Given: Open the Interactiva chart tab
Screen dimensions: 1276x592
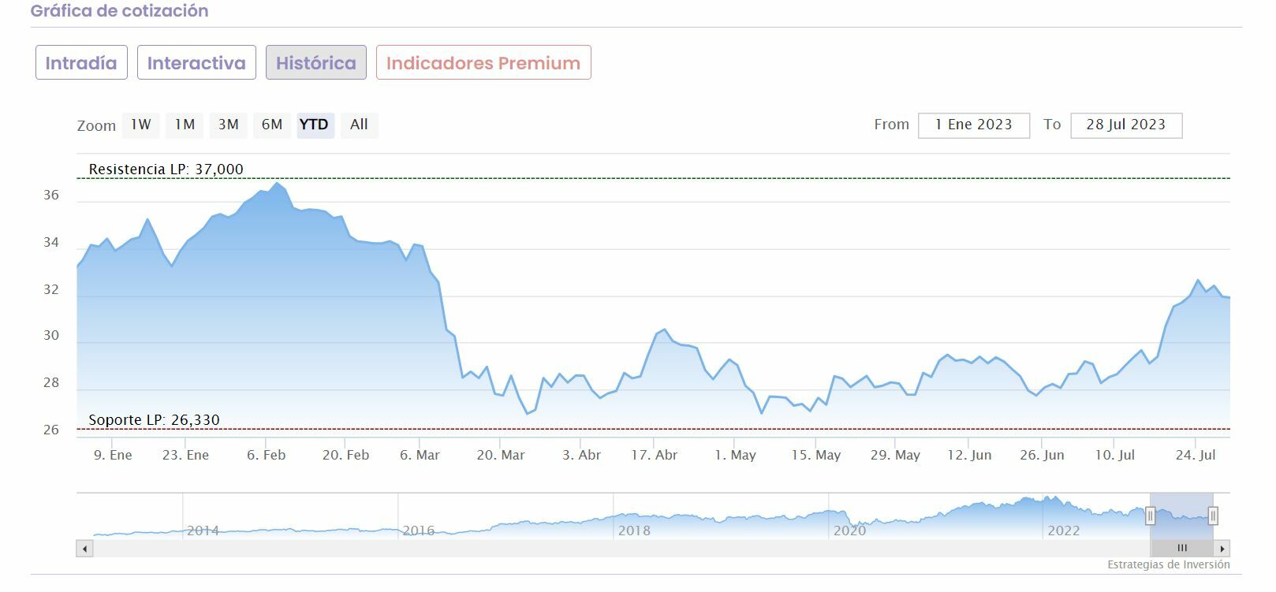Looking at the screenshot, I should tap(196, 63).
